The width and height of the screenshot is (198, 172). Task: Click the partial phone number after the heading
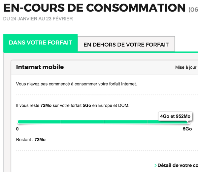193,9
